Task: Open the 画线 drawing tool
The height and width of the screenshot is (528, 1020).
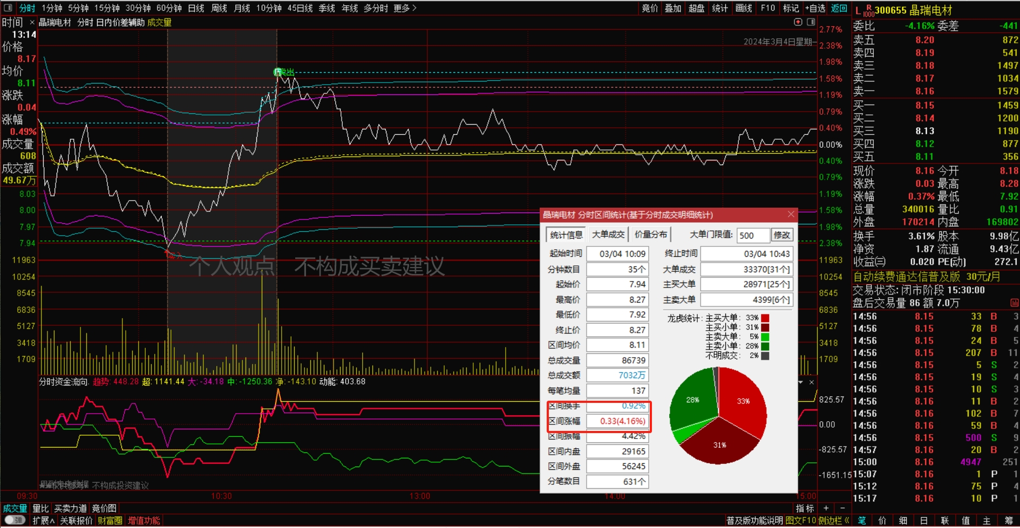Action: pos(743,8)
